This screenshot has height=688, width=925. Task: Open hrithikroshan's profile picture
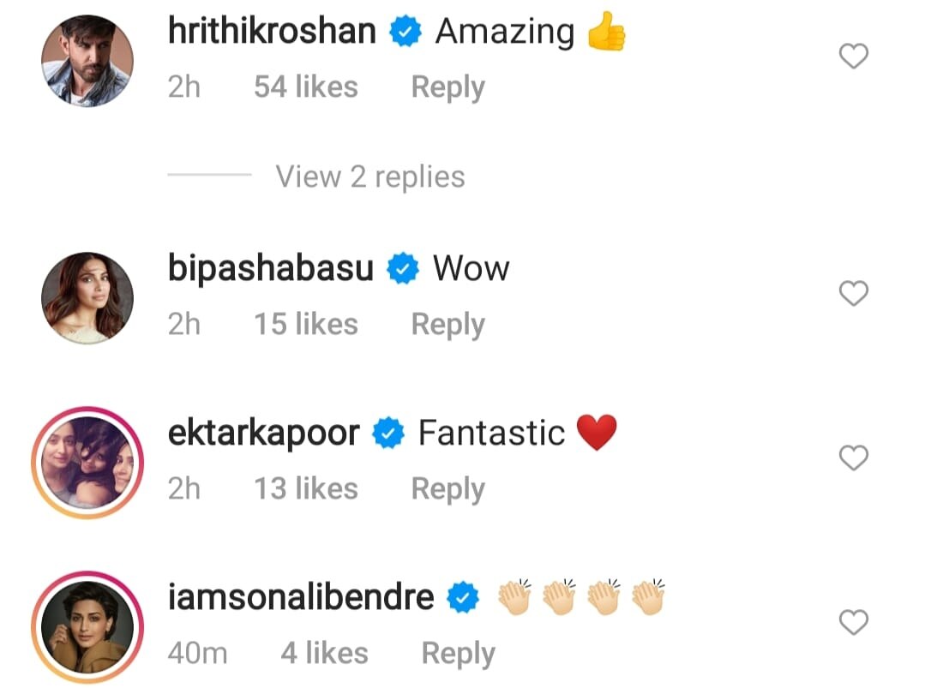(87, 61)
